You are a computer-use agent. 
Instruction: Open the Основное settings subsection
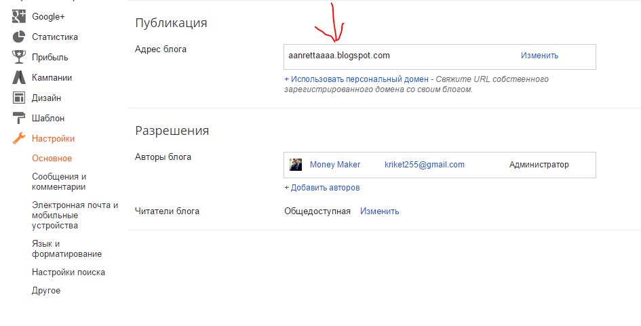point(52,158)
